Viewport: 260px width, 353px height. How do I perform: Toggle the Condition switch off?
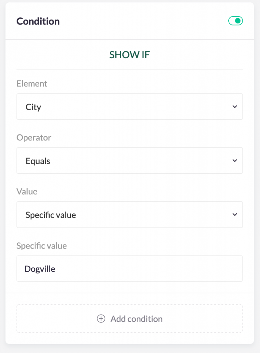pyautogui.click(x=236, y=21)
